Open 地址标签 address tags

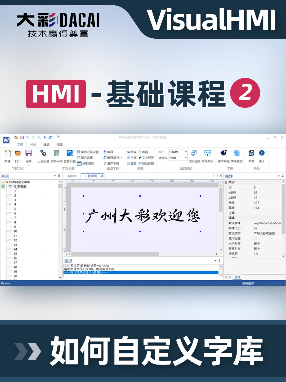tap(146, 163)
